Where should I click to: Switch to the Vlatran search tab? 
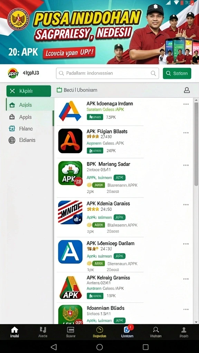click(156, 332)
